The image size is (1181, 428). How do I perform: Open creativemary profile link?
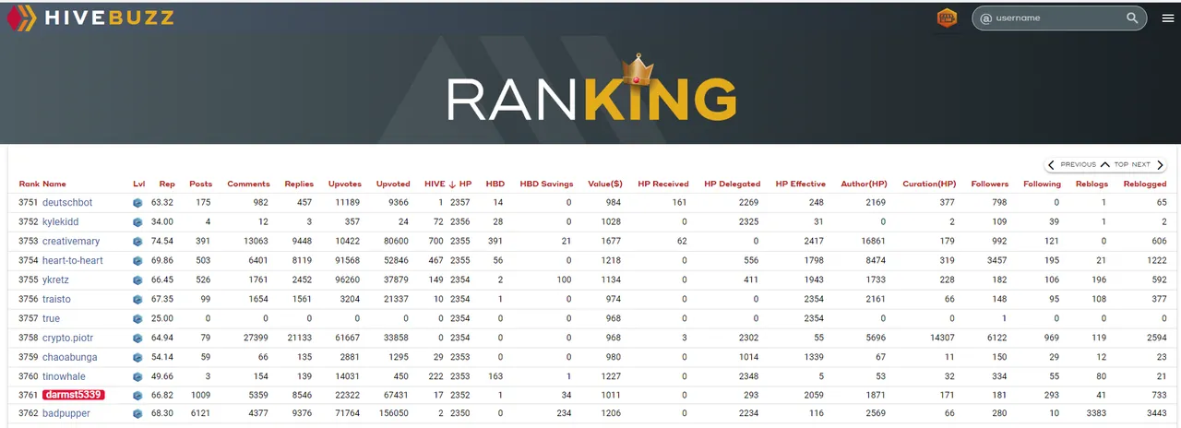click(x=71, y=241)
